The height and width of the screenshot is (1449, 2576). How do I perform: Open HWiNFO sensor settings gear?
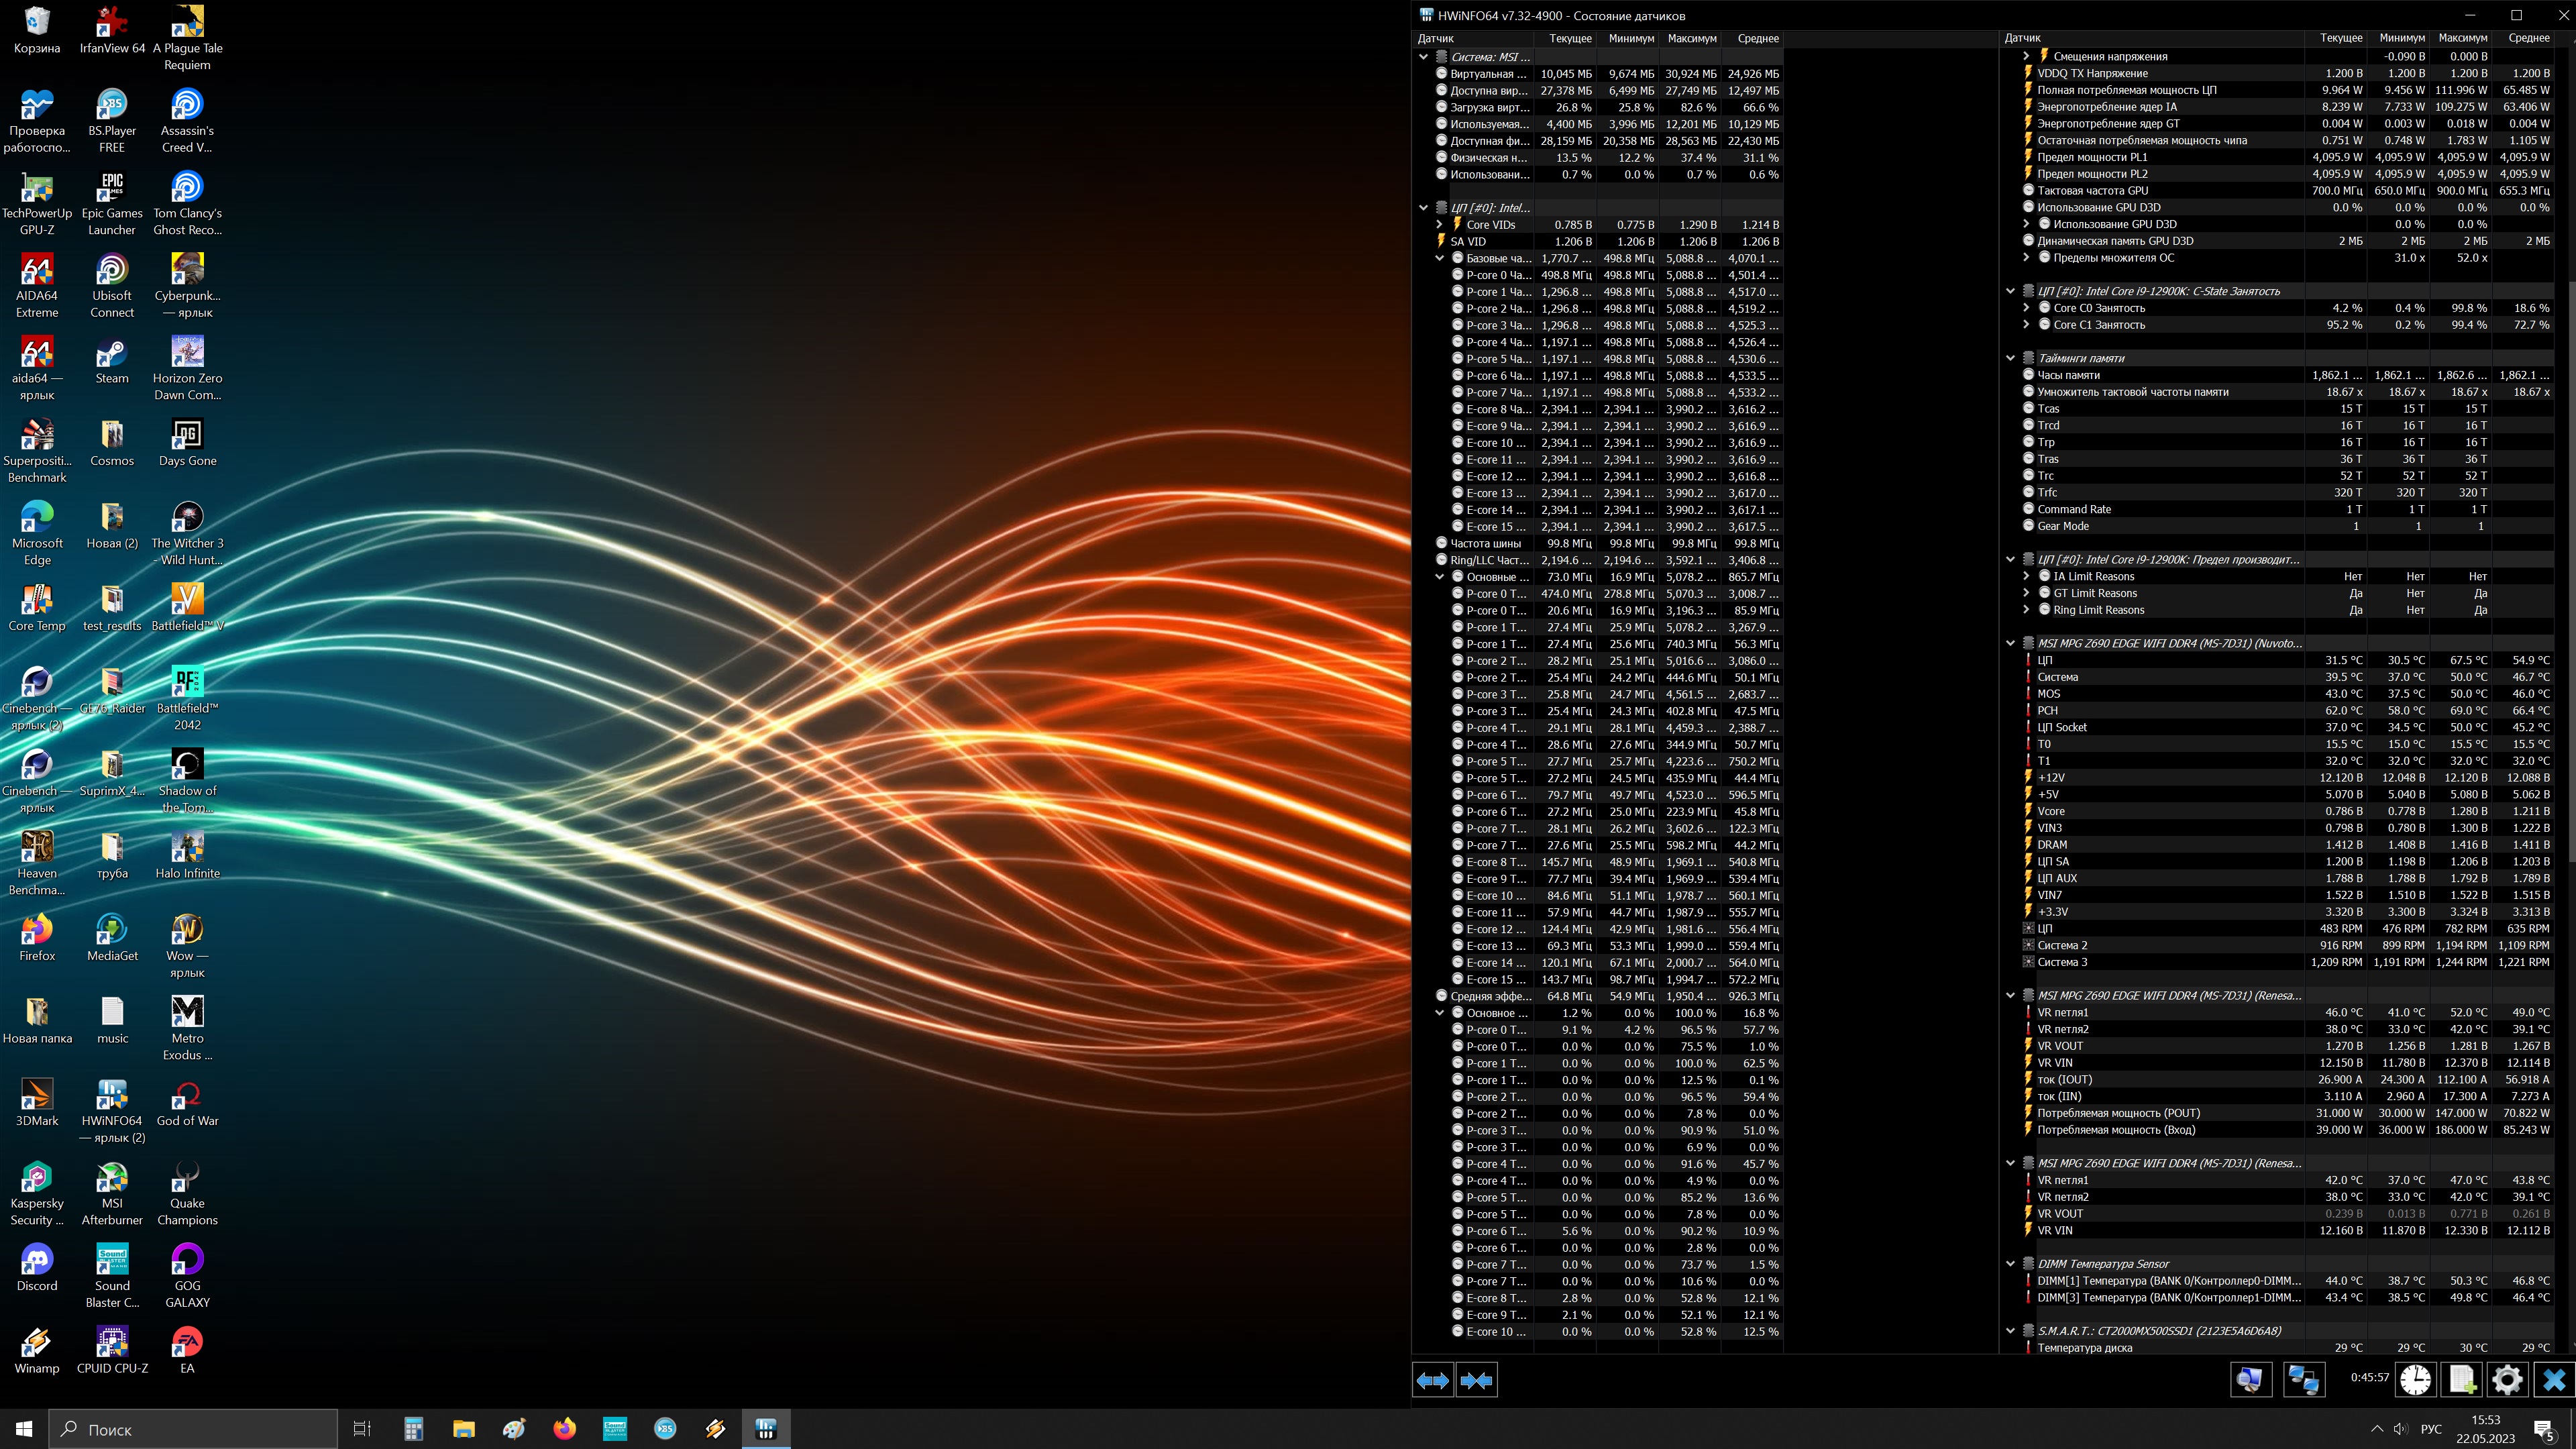tap(2507, 1380)
